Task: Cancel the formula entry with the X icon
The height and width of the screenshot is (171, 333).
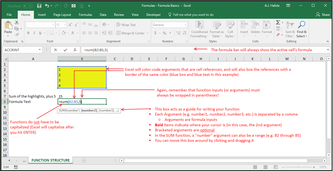Action: (x=56, y=50)
